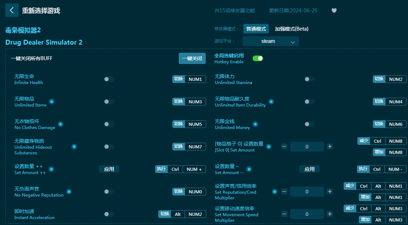Click NUM5 hotkey for No Clothes Damage
This screenshot has height=225, width=408.
195,124
